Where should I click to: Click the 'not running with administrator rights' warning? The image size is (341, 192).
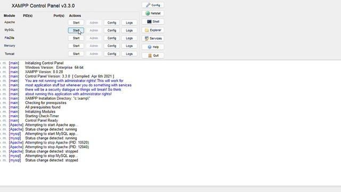pos(74,81)
